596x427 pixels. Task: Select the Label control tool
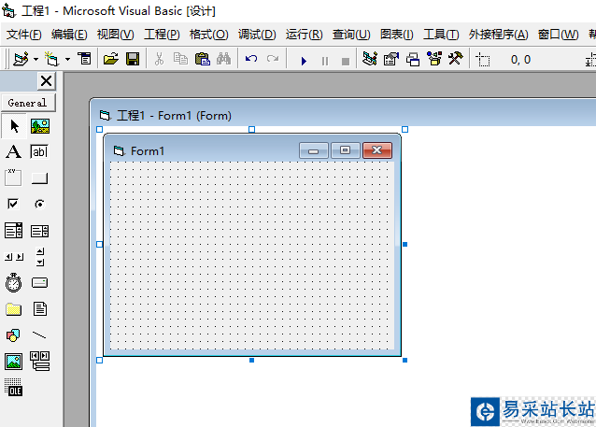(14, 151)
